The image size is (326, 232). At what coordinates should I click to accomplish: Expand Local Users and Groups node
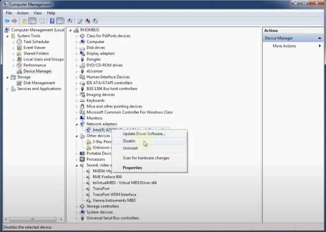[x=14, y=59]
